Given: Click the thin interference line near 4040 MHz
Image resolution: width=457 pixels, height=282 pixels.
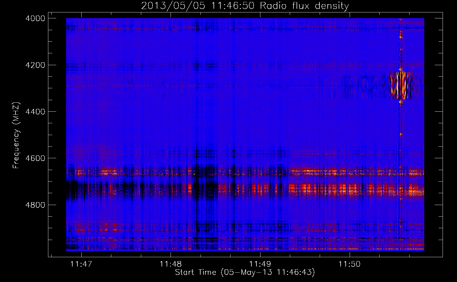Looking at the screenshot, I should click(x=245, y=28).
